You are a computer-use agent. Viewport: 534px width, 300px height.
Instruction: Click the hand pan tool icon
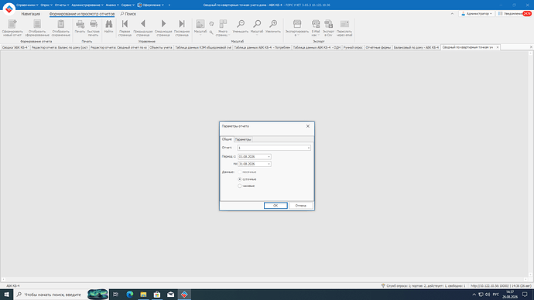(x=211, y=23)
